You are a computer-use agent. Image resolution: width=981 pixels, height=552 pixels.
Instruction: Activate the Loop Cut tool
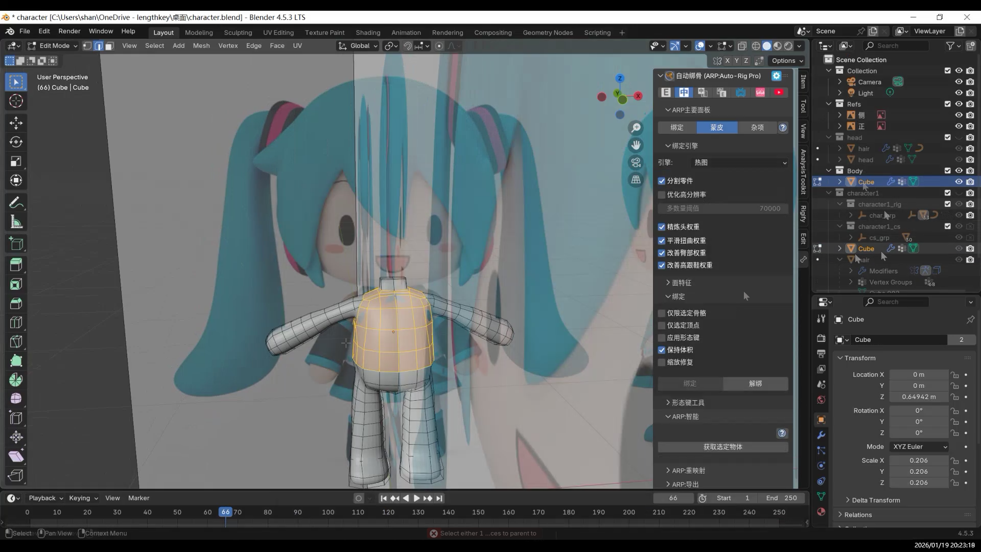16,323
